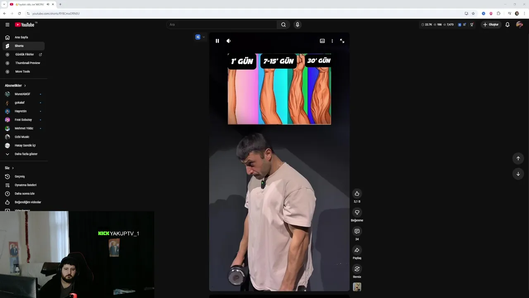Click the blue extension icon in the stats bar
The width and height of the screenshot is (529, 298).
click(x=460, y=24)
